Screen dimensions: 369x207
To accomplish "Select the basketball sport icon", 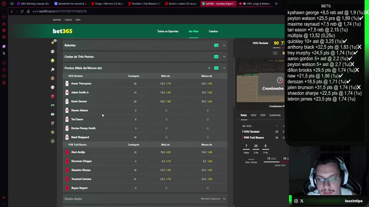I will pos(52,78).
